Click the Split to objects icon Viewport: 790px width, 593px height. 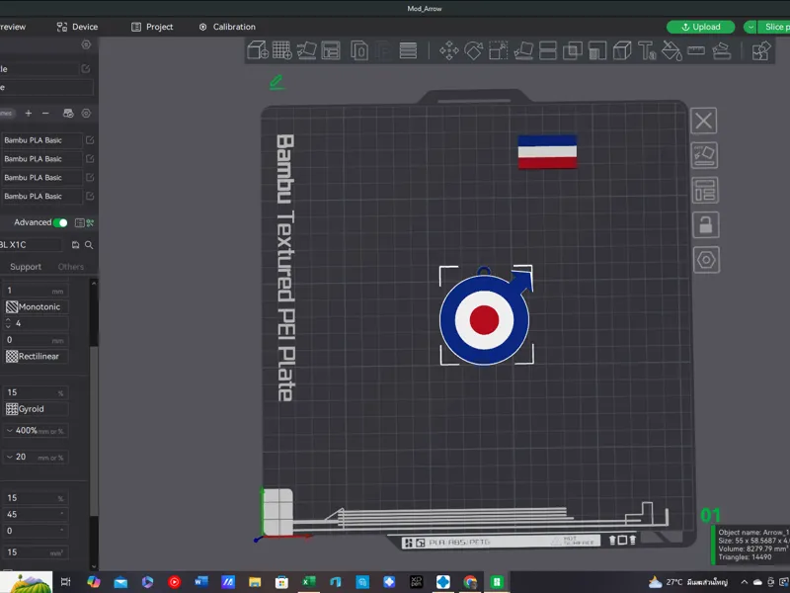click(x=359, y=50)
